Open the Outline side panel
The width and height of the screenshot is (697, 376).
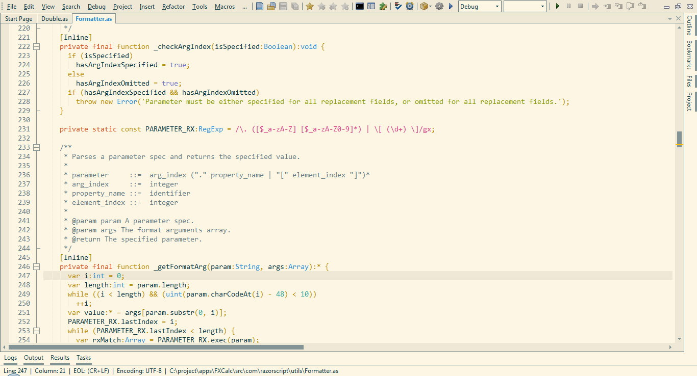tap(689, 25)
